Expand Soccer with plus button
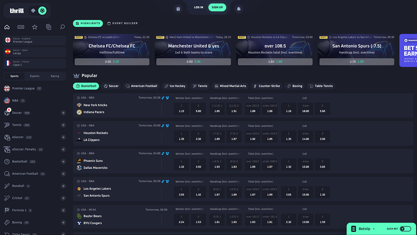417x235 pixels. [63, 113]
